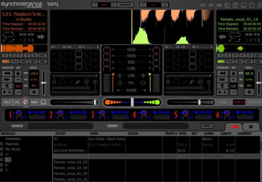Click the left deck rewind button
Screen dimensions: 262x182
[7, 73]
